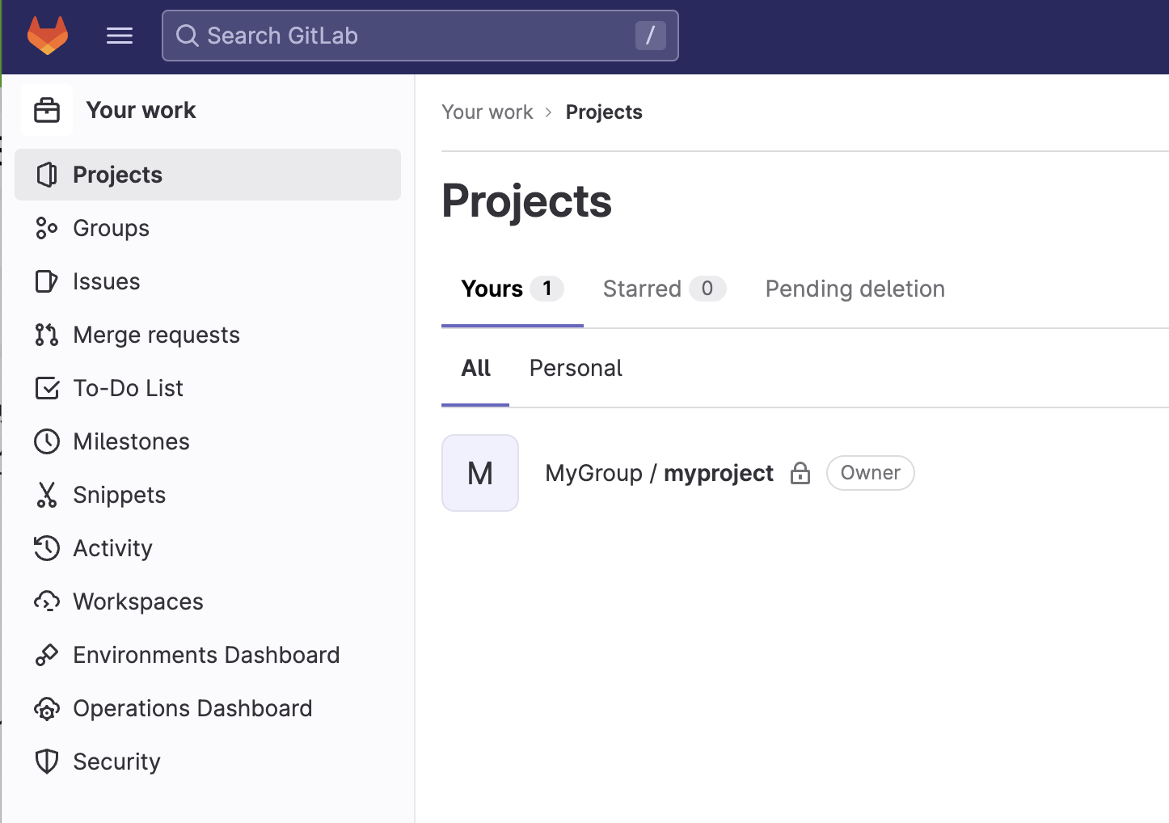Click the private project lock icon

(x=800, y=473)
